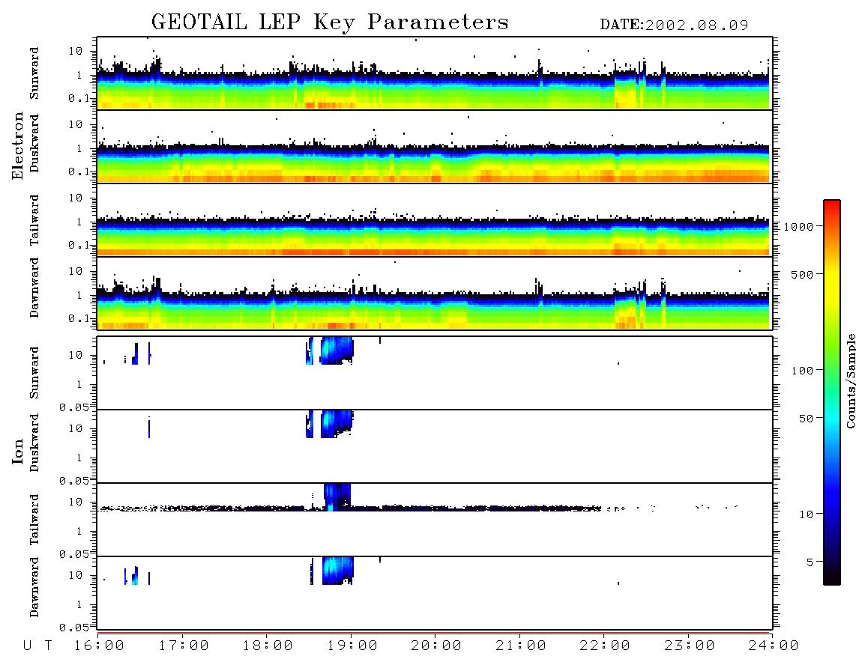Click the Electron Tailward spectrogram panel

[x=435, y=220]
